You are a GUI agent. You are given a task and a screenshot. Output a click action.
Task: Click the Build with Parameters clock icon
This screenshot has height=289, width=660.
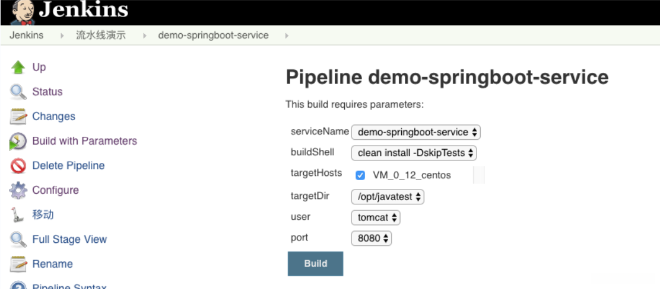point(18,142)
